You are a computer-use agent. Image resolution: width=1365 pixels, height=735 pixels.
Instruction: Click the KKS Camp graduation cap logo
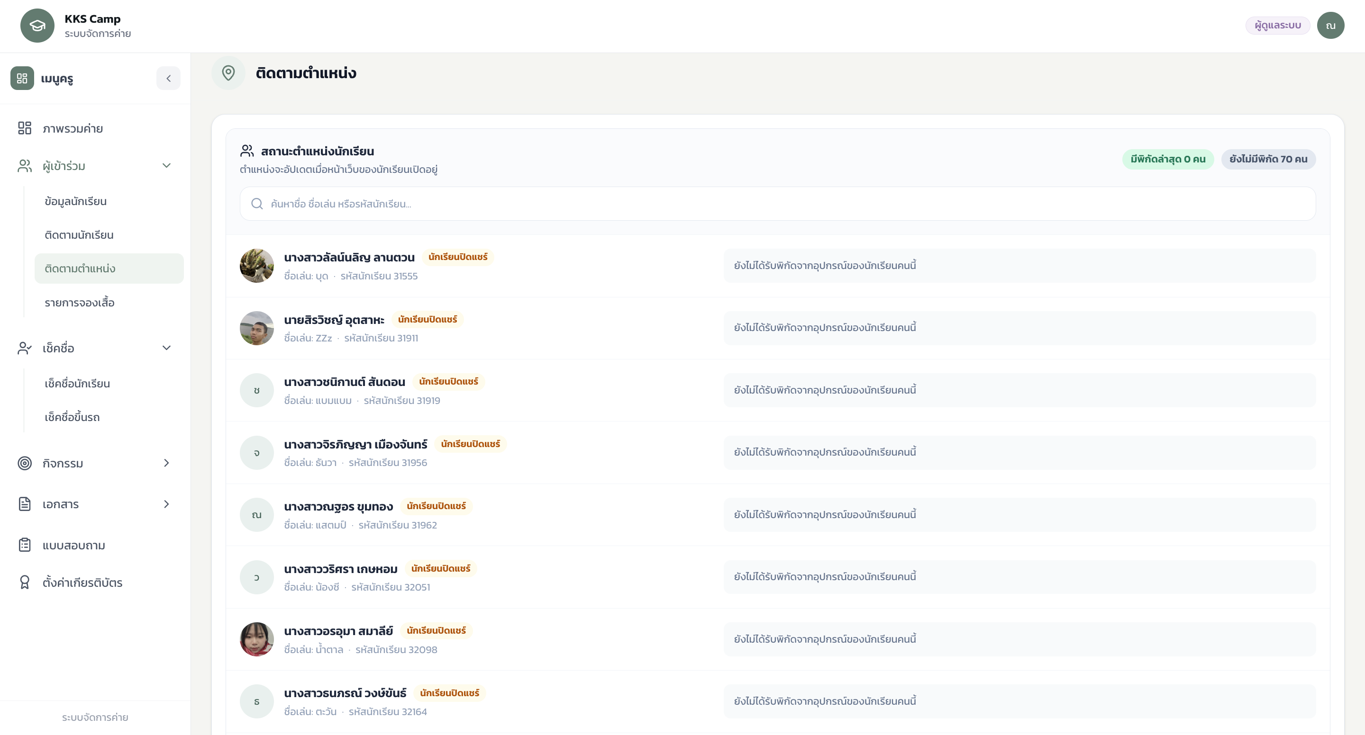click(37, 26)
